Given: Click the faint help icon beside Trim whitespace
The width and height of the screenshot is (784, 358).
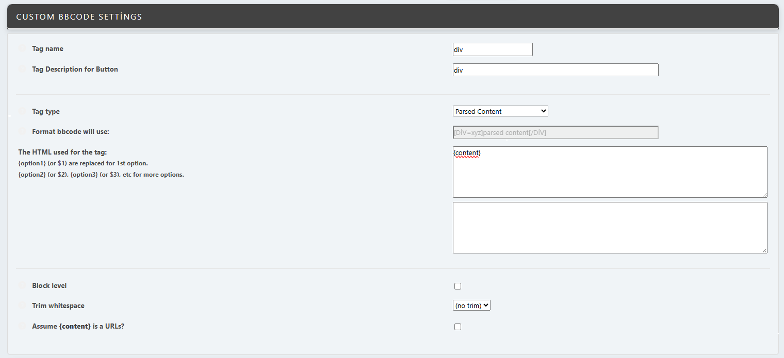Looking at the screenshot, I should [22, 305].
